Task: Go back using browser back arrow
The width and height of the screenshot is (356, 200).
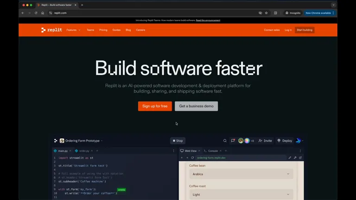Action: (x=23, y=13)
